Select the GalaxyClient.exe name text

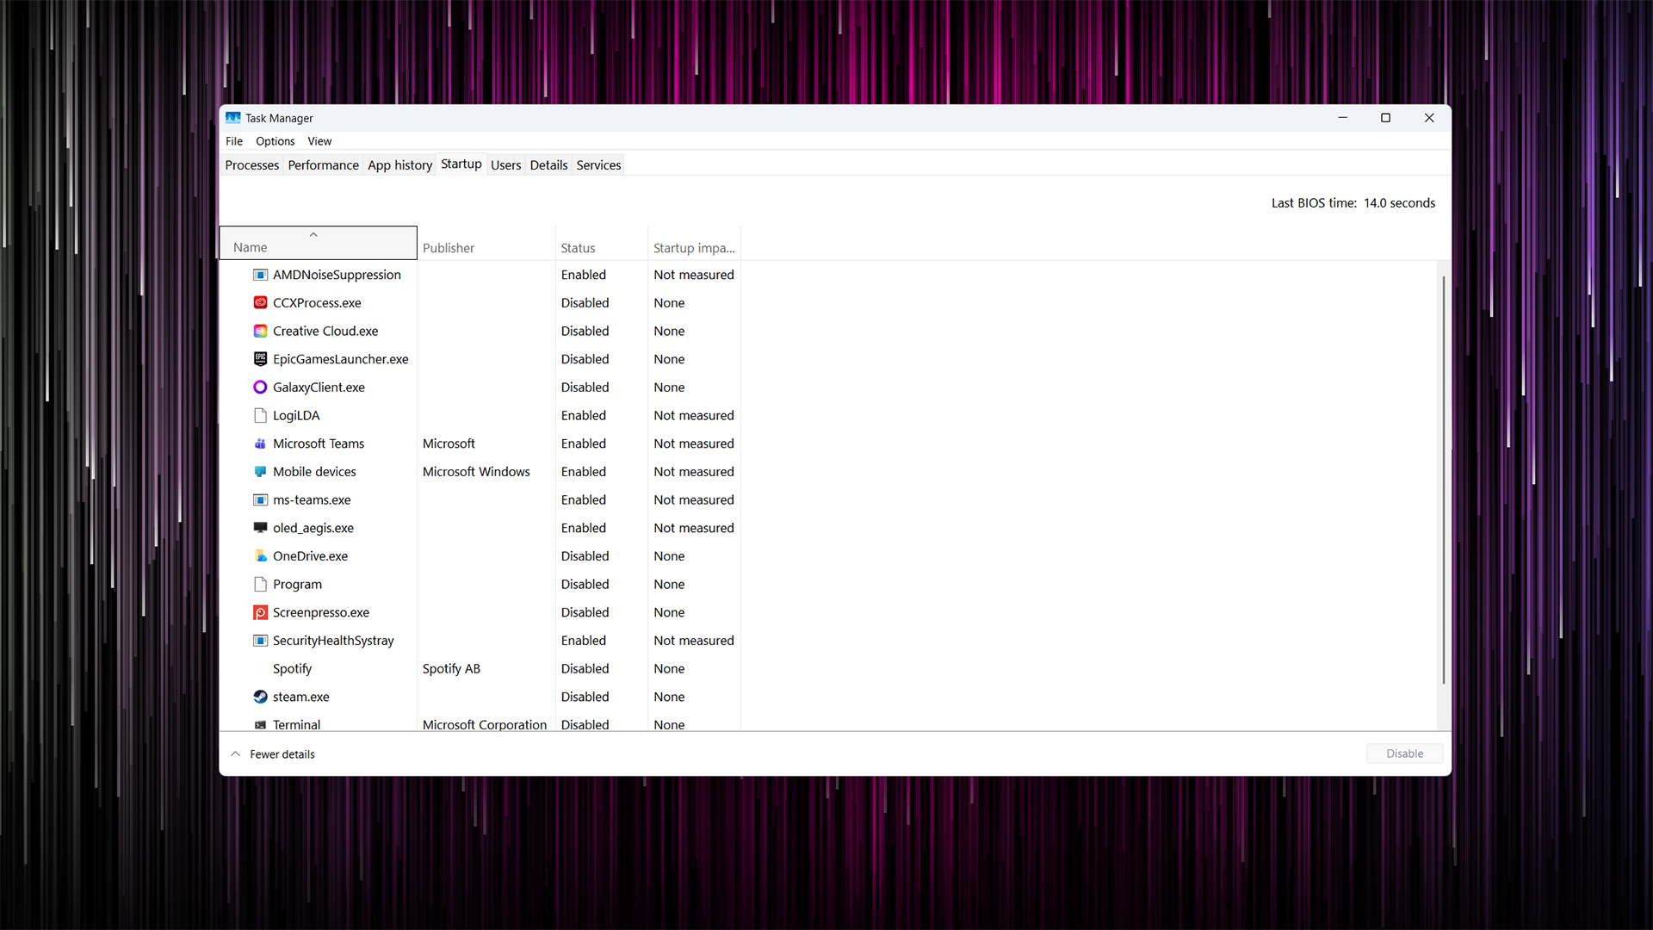coord(319,387)
